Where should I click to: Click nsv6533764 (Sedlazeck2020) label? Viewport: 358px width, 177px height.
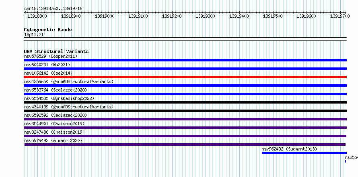tap(56, 90)
